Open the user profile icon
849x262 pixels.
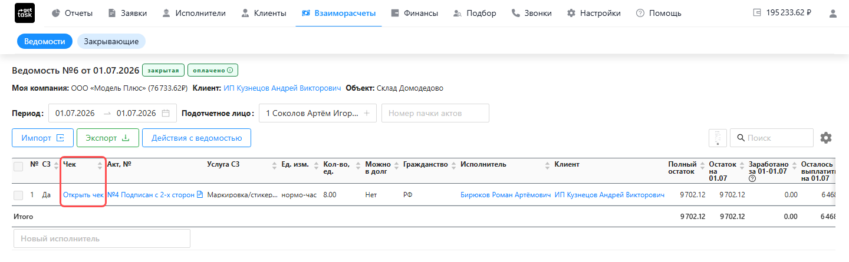pyautogui.click(x=833, y=13)
